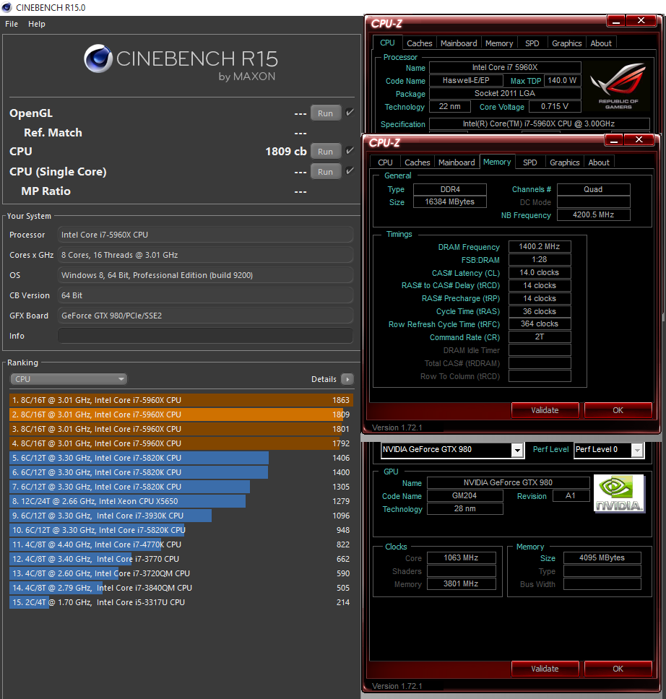Screen dimensions: 666x699
Task: Open About tab in top CPU-Z window
Action: (601, 43)
